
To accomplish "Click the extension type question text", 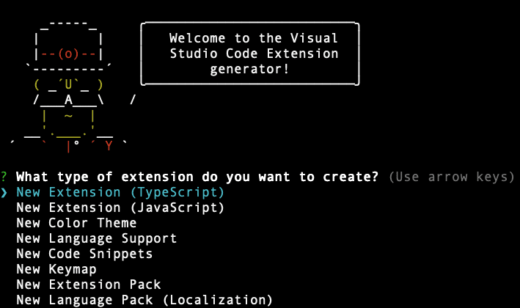I will pos(197,177).
